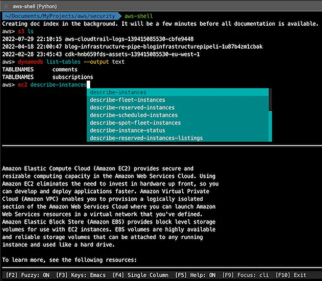
Task: Select describe-scheduled-instances suggestion
Action: 178,115
